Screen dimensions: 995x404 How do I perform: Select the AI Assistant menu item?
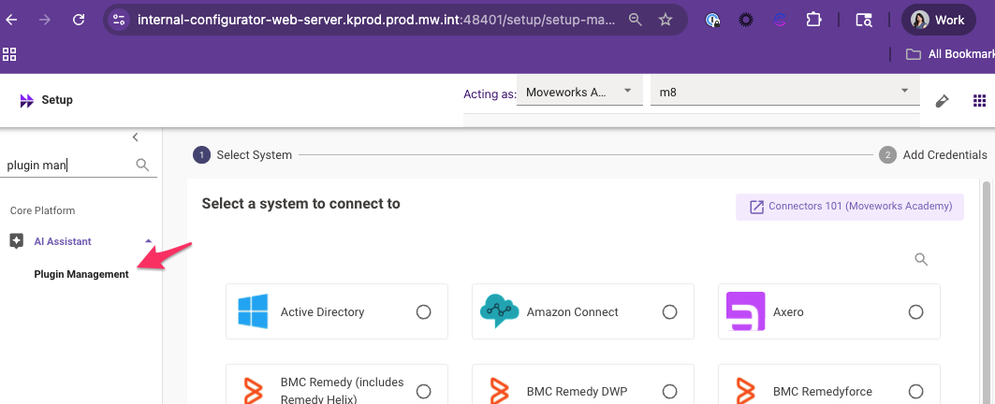pyautogui.click(x=63, y=241)
